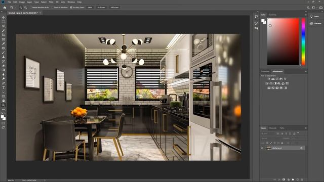Switch to the Swatches tab
Screen dimensions: 324x182
click(272, 15)
